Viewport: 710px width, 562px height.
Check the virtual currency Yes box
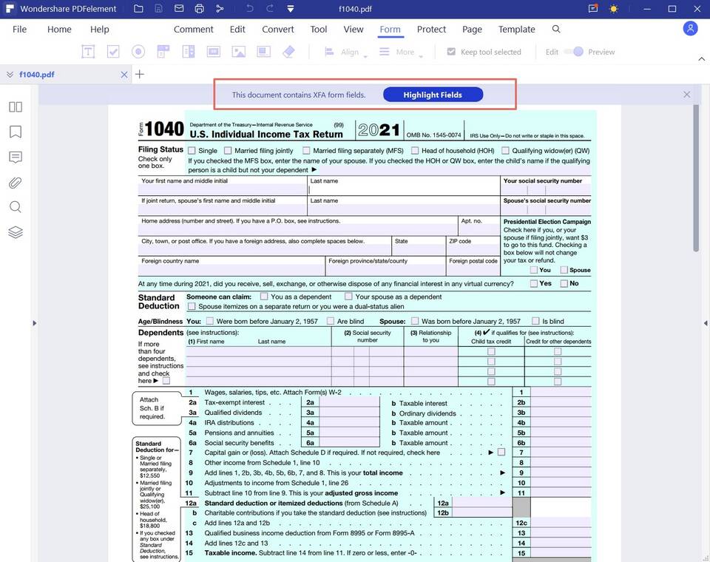click(534, 283)
